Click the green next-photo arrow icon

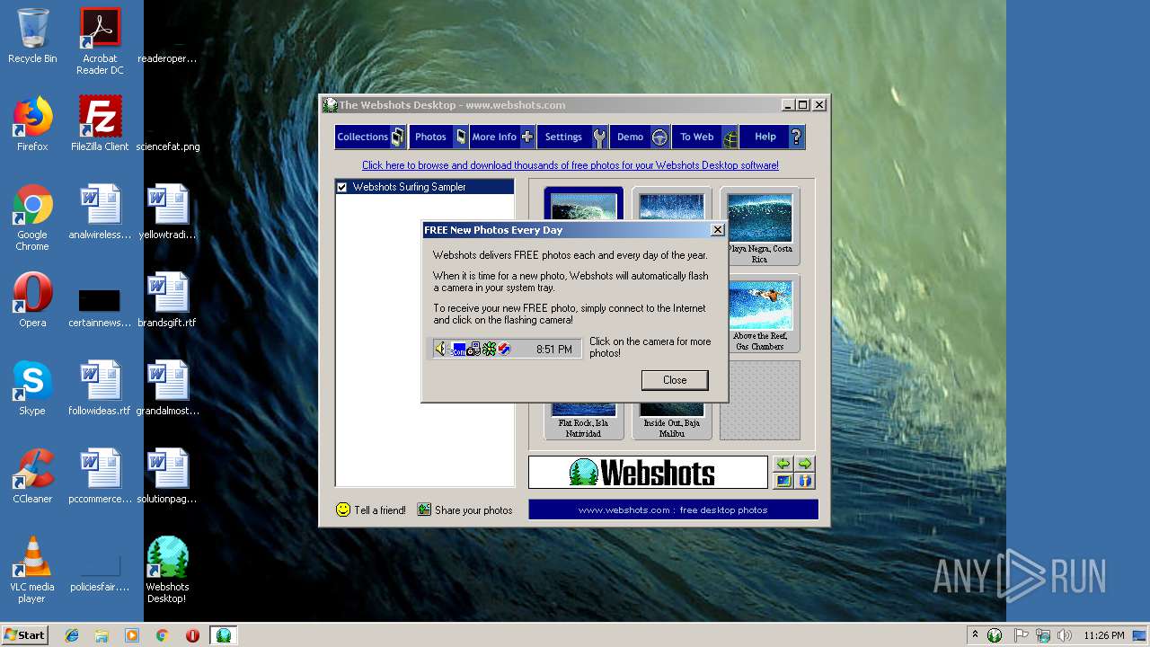tap(805, 464)
